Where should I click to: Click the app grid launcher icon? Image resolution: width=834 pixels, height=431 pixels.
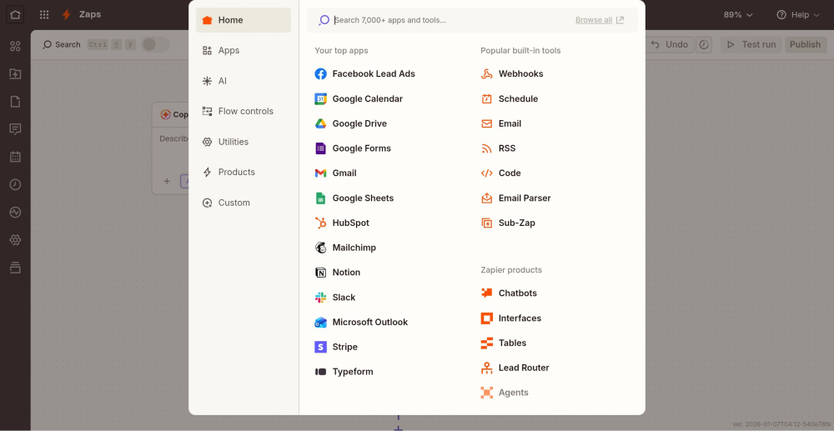(x=44, y=15)
